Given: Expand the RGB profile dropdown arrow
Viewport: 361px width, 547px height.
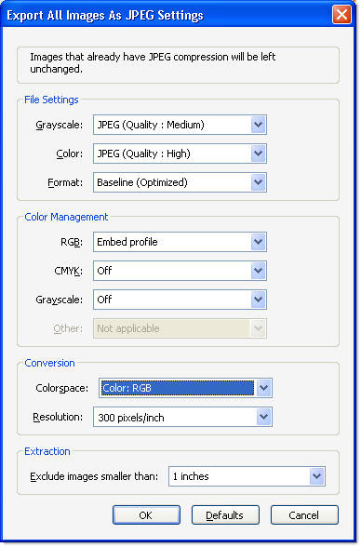Looking at the screenshot, I should coord(258,242).
